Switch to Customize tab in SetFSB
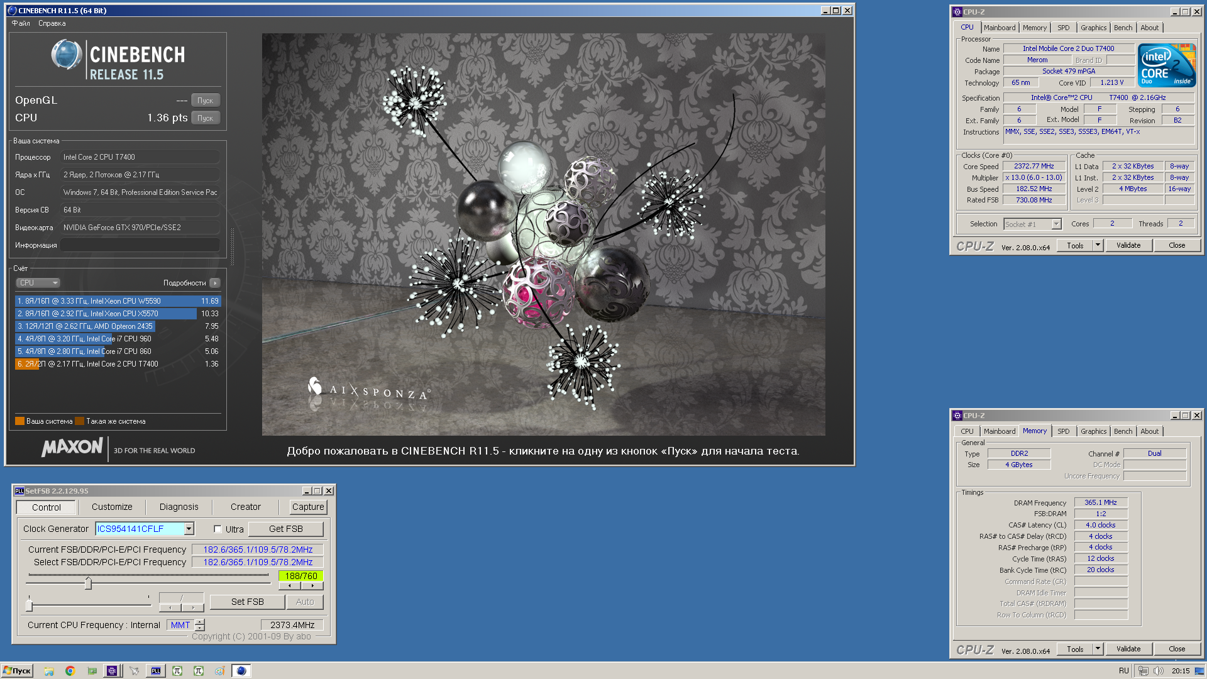1207x679 pixels. (x=112, y=507)
